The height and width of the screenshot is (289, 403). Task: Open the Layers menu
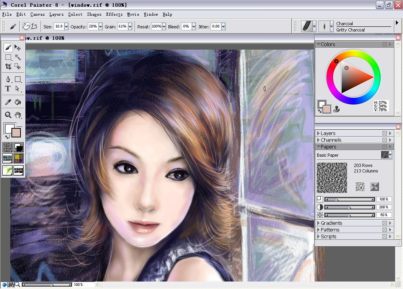56,15
